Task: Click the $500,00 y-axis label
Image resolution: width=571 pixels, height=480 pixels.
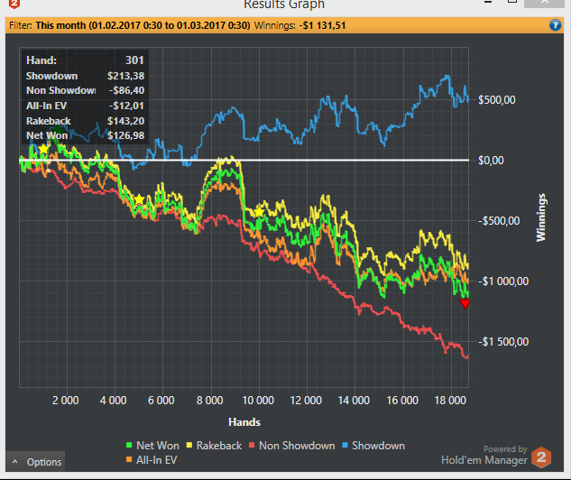Action: point(497,100)
